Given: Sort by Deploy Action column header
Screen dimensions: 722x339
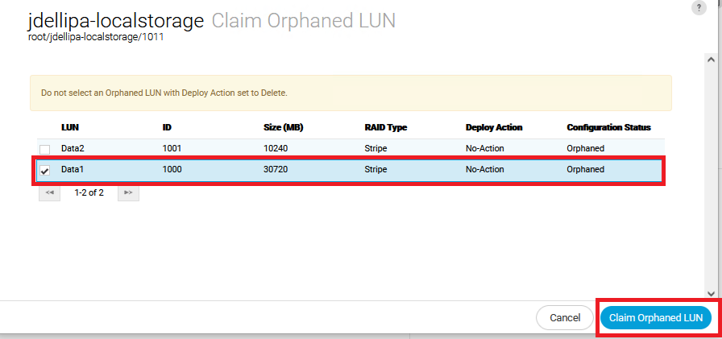Looking at the screenshot, I should point(494,127).
